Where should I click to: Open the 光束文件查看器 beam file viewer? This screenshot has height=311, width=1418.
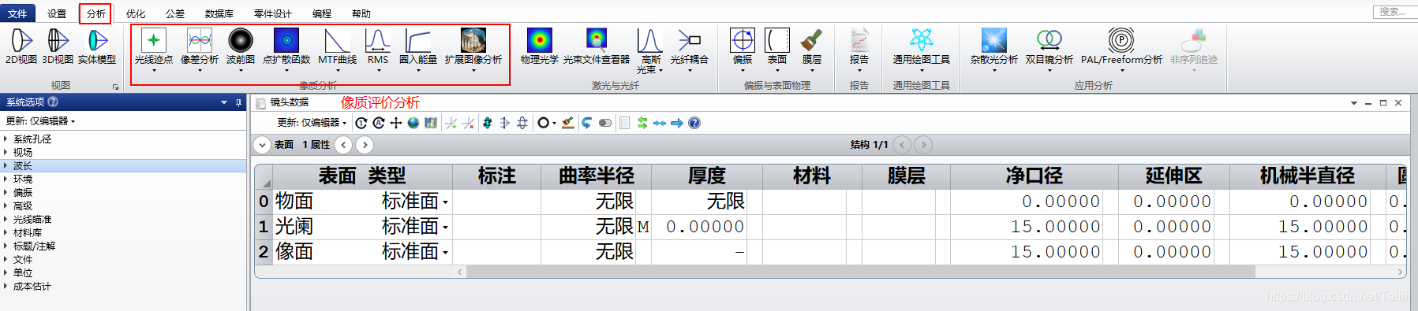pyautogui.click(x=597, y=46)
